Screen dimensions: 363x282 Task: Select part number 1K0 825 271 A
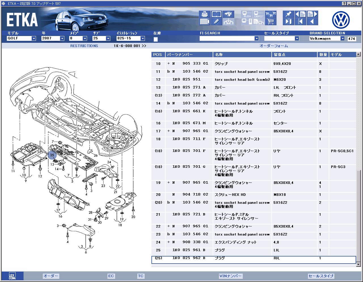189,88
